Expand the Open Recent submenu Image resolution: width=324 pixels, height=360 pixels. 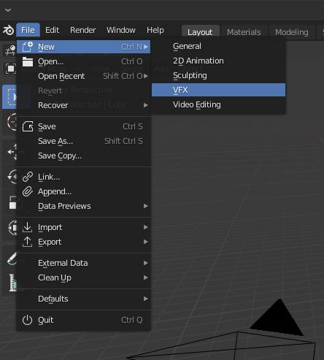pyautogui.click(x=83, y=76)
